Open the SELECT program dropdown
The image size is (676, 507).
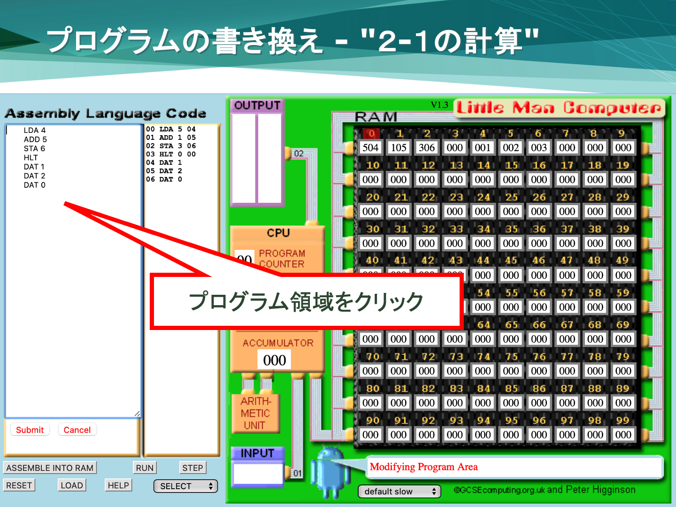click(186, 486)
